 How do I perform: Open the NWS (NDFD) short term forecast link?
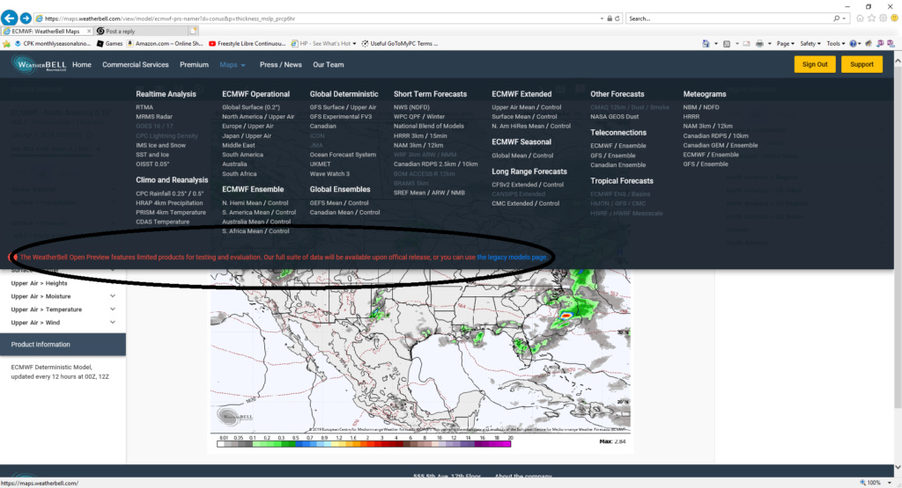pos(411,107)
